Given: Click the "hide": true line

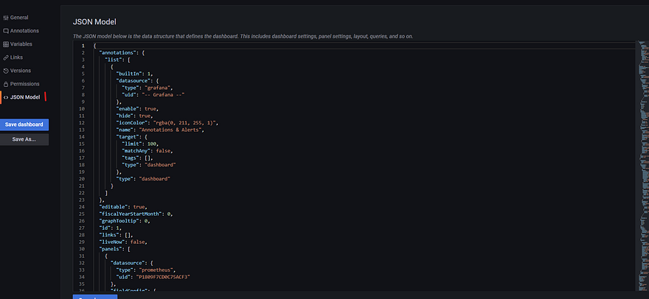Looking at the screenshot, I should tap(136, 116).
